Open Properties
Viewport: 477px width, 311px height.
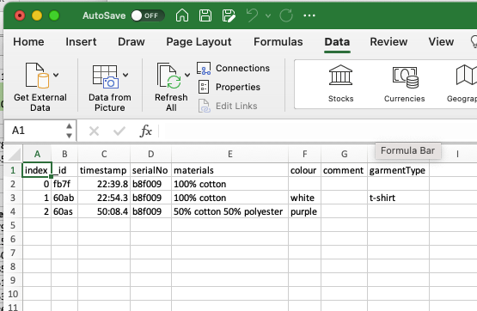pos(229,87)
